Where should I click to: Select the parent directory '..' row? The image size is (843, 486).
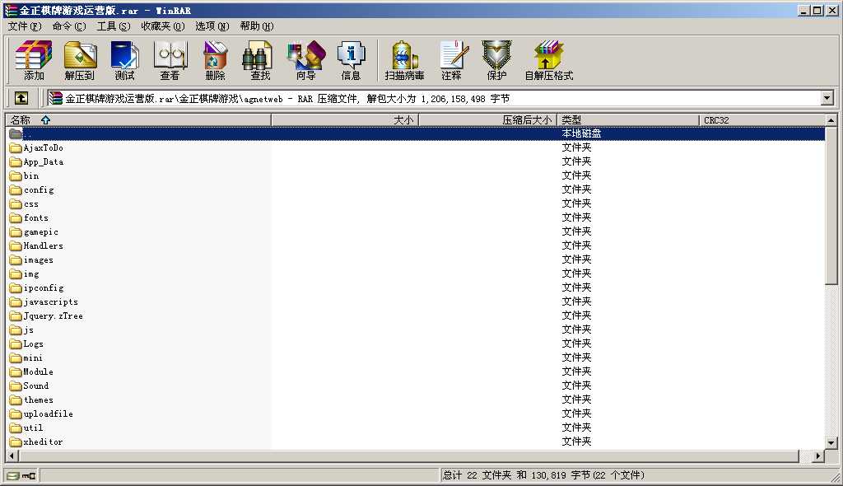click(416, 133)
